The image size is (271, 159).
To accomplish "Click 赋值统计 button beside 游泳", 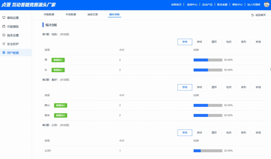I will [61, 115].
